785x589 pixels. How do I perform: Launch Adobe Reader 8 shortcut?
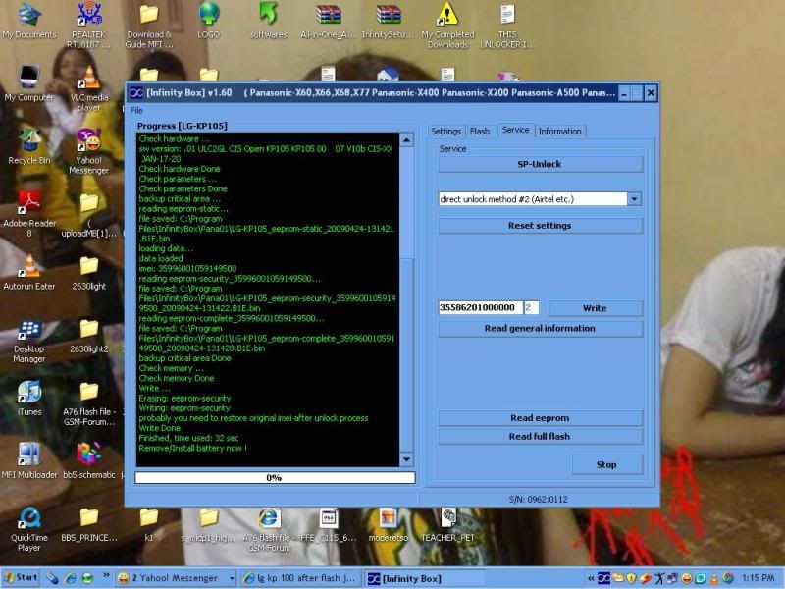(x=29, y=214)
